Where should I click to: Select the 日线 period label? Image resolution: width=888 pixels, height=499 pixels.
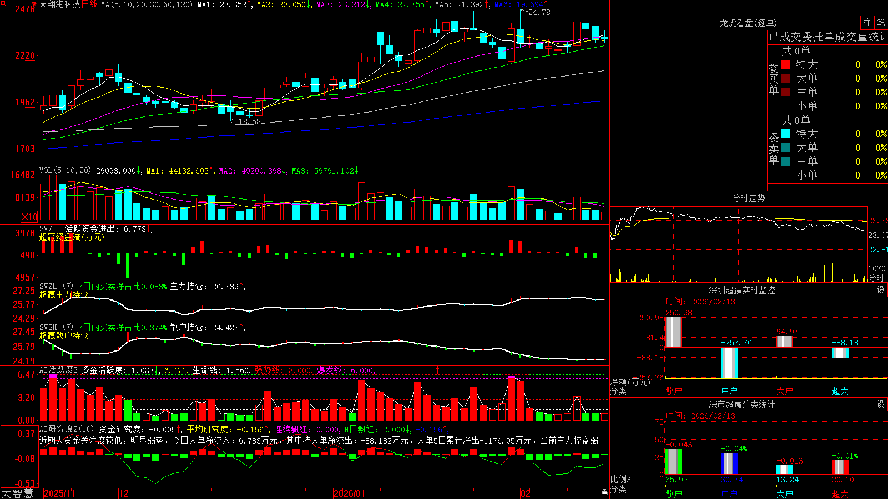pyautogui.click(x=89, y=4)
